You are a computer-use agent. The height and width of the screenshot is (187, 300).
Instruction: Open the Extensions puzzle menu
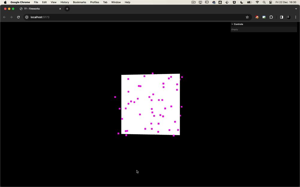point(271,17)
